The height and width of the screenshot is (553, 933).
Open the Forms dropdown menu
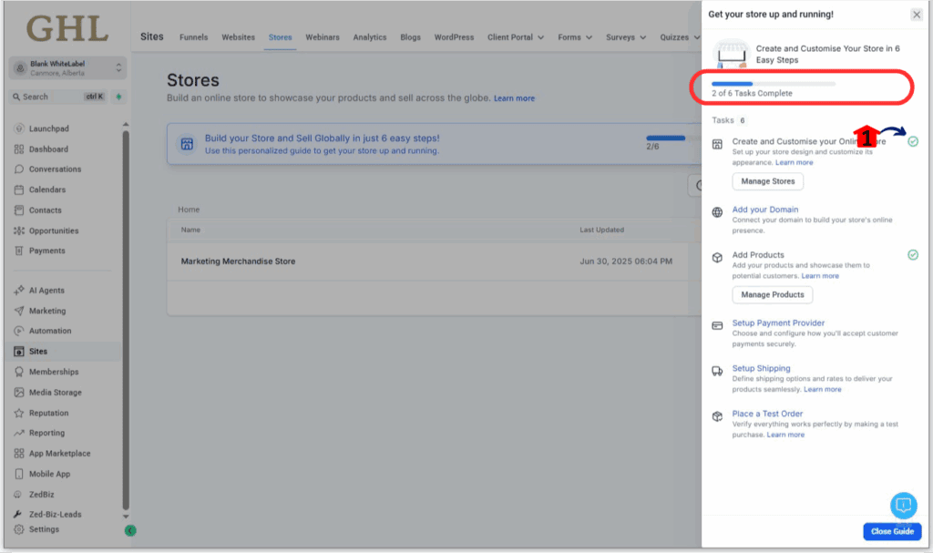point(575,37)
